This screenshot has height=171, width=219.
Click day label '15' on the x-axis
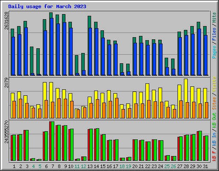pos(103,166)
